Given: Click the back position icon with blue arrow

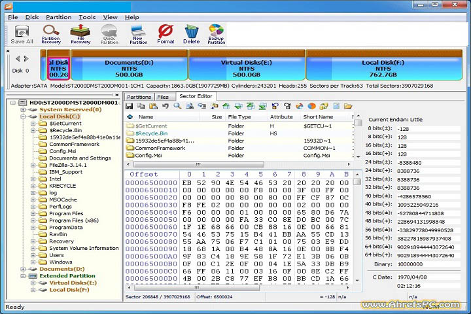Looking at the screenshot, I should [275, 106].
